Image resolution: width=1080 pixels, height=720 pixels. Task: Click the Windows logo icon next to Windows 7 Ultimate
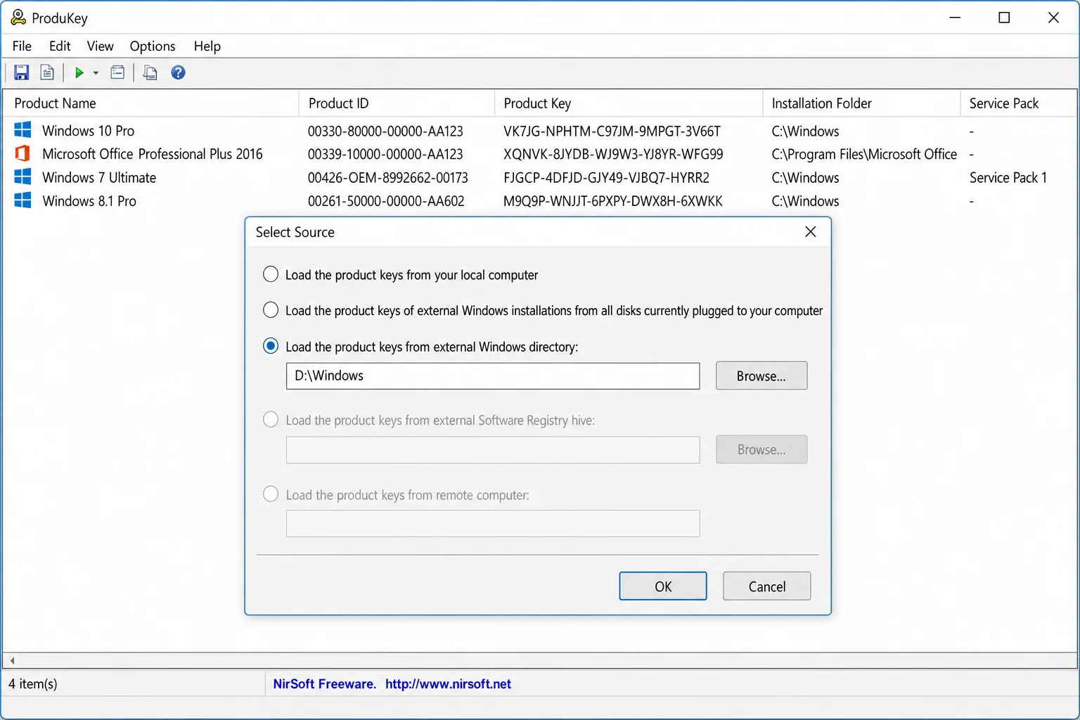point(22,176)
